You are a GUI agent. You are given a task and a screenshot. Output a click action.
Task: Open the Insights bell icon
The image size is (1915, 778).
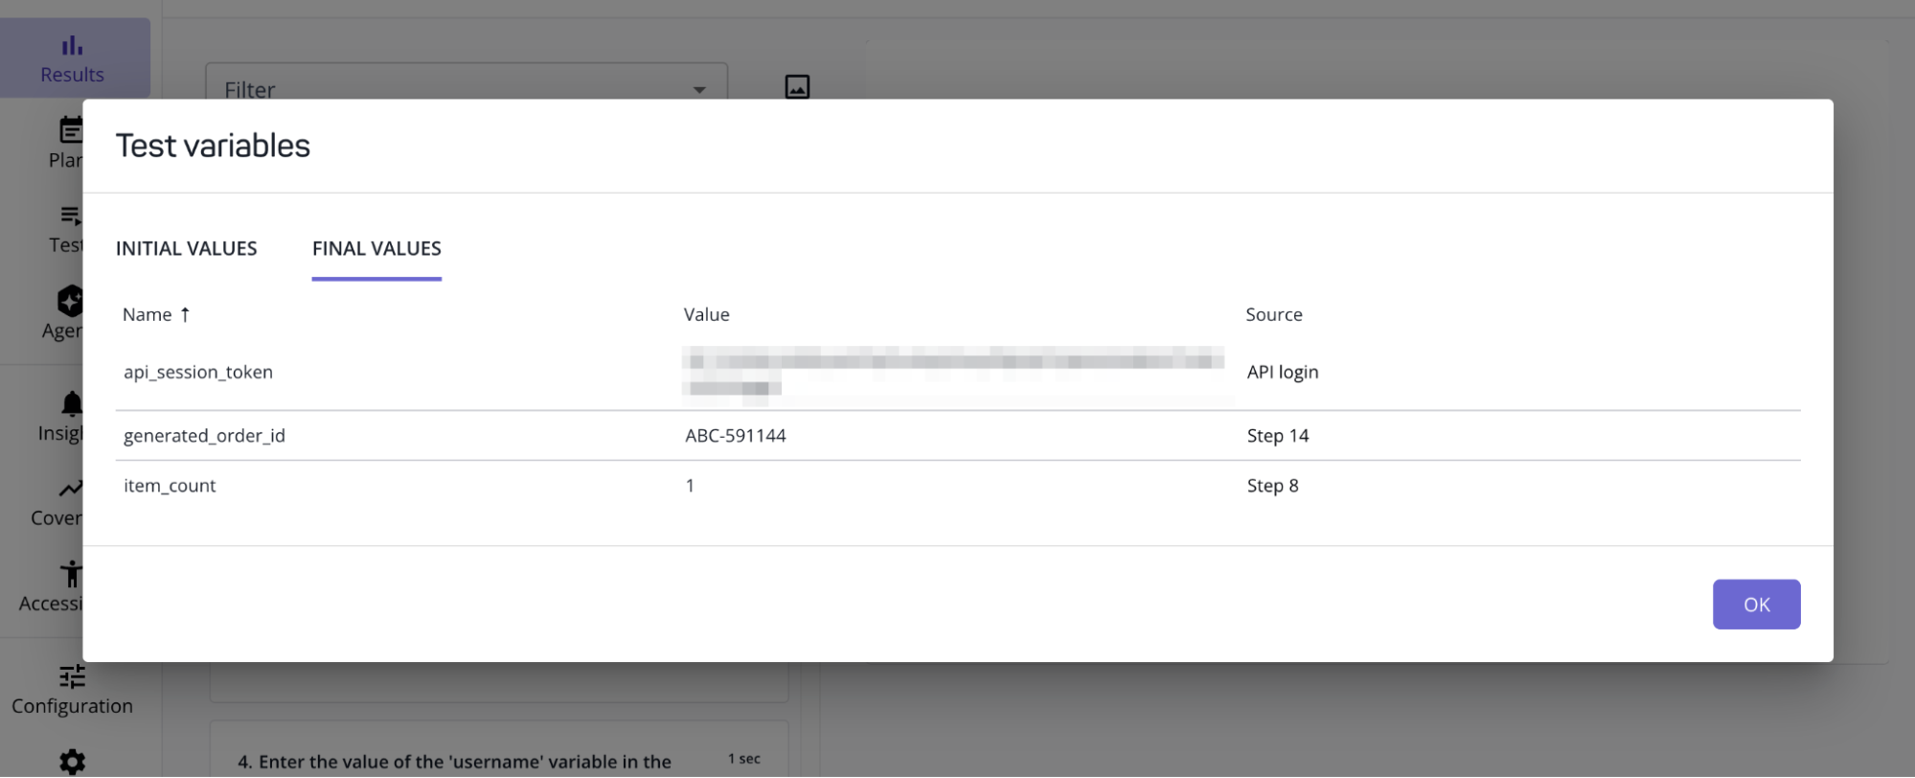[72, 403]
